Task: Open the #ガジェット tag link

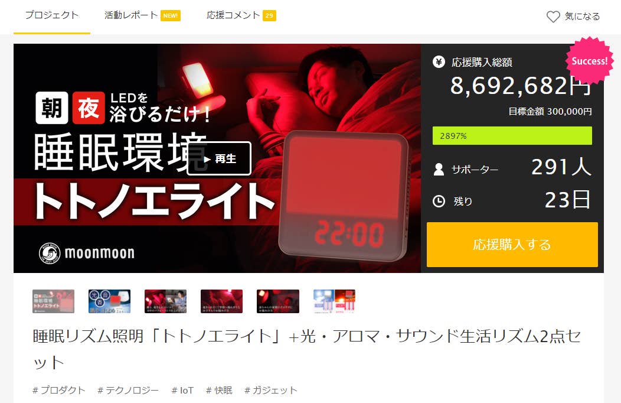Action: coord(271,391)
